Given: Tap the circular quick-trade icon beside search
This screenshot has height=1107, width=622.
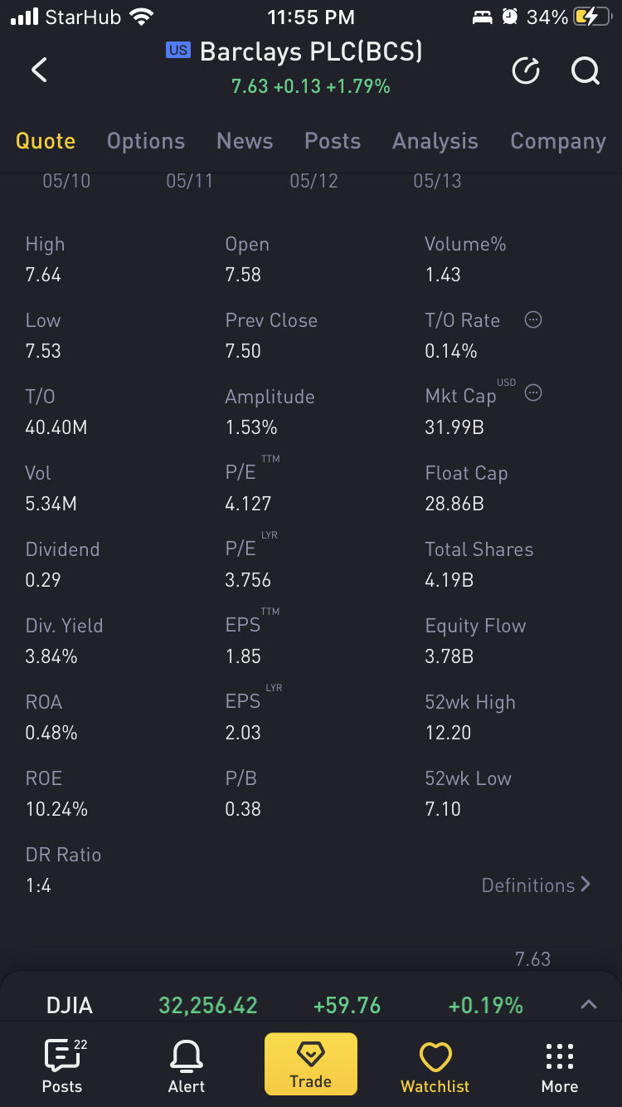Looking at the screenshot, I should click(x=526, y=71).
